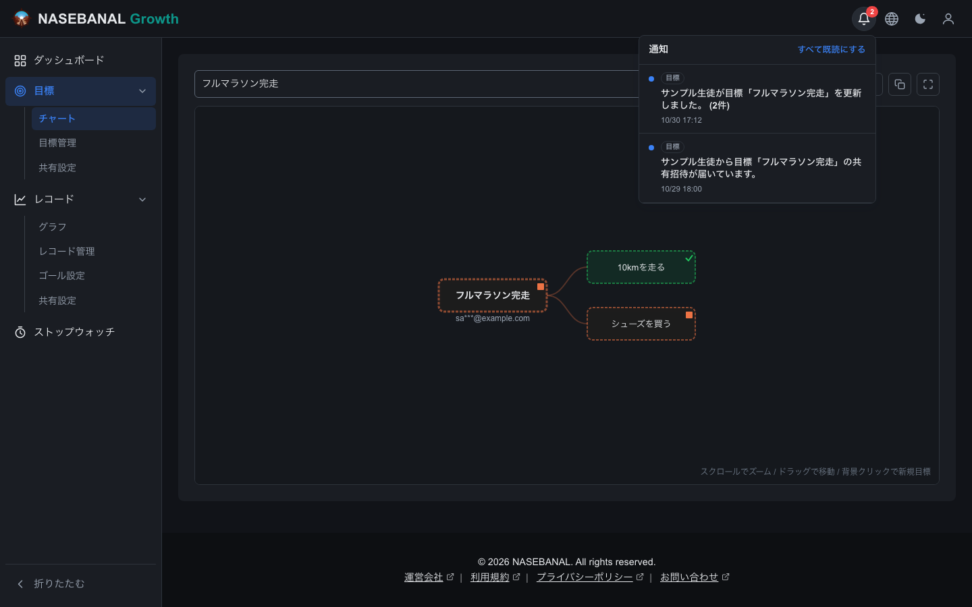
Task: Open the user account icon
Action: click(948, 19)
